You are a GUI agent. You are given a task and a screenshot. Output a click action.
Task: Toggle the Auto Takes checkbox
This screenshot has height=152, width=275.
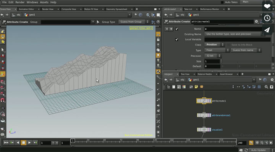[x=222, y=2]
